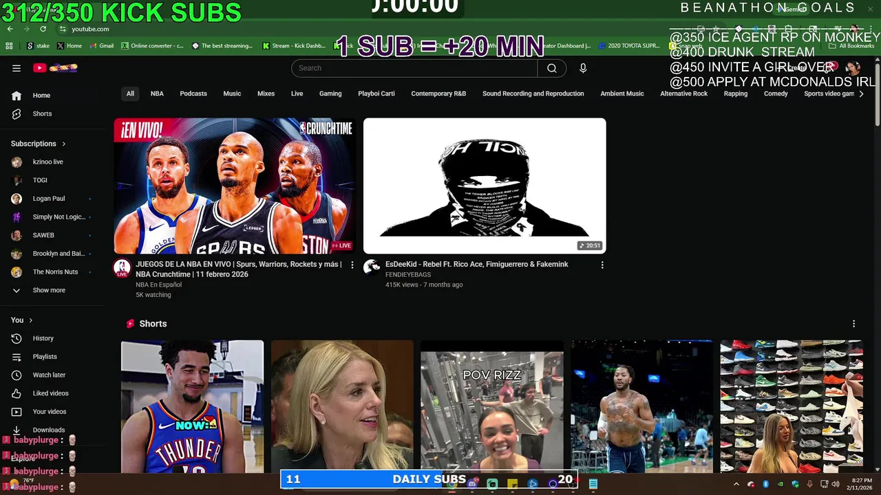Open The Norris Nuts subscription
Screen dimensions: 881x495
pos(53,272)
